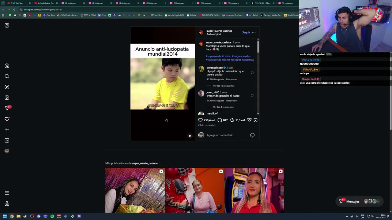This screenshot has width=392, height=220.
Task: Open Discord from the taskbar
Action: pos(39,216)
